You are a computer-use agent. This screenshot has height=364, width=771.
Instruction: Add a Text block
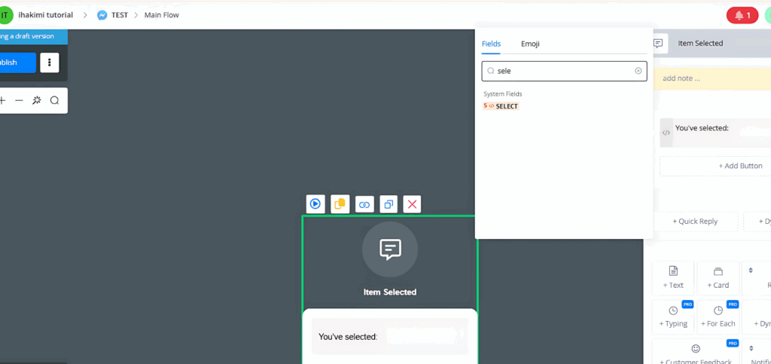coord(673,277)
